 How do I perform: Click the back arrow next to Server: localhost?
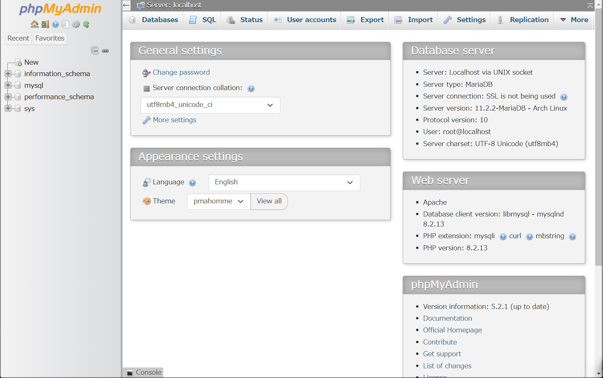click(126, 5)
